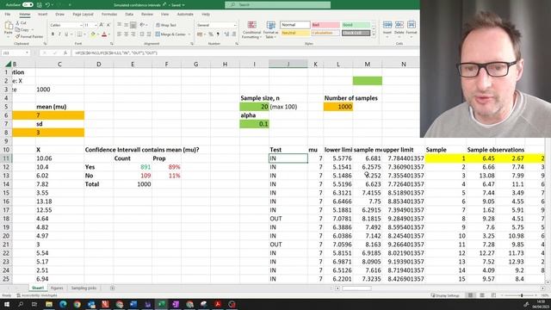
Task: Click Display Settings in status bar
Action: pos(445,295)
